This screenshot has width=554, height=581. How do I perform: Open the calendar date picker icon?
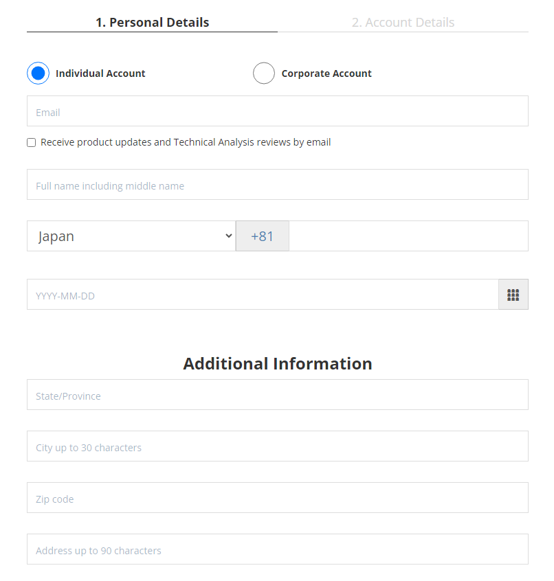point(513,295)
